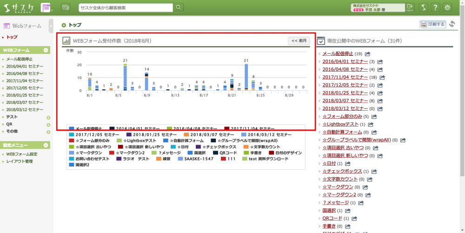Select WEBフォーム設定 in settings menu
465x233 pixels.
(x=21, y=154)
